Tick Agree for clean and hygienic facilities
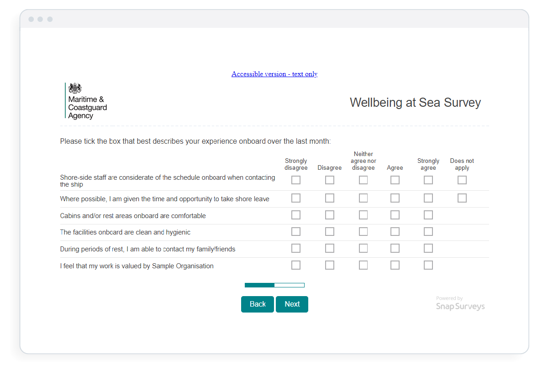The width and height of the screenshot is (548, 365). point(395,232)
